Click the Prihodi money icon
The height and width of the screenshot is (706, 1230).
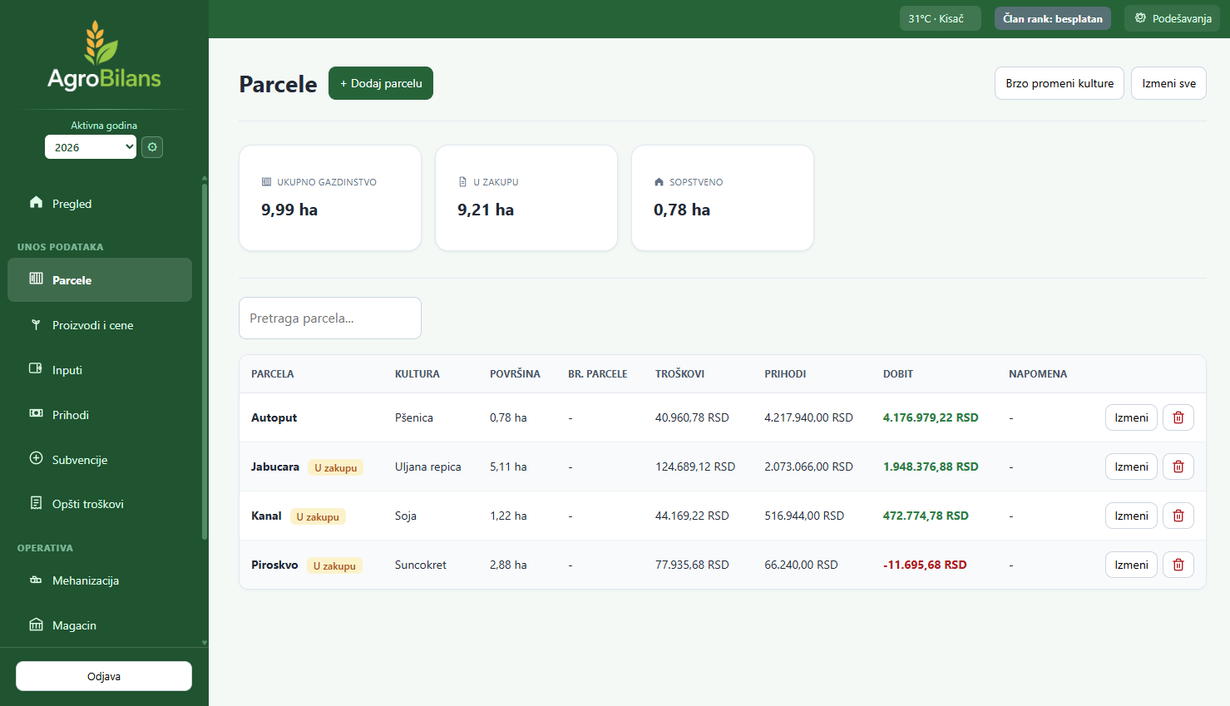(36, 413)
